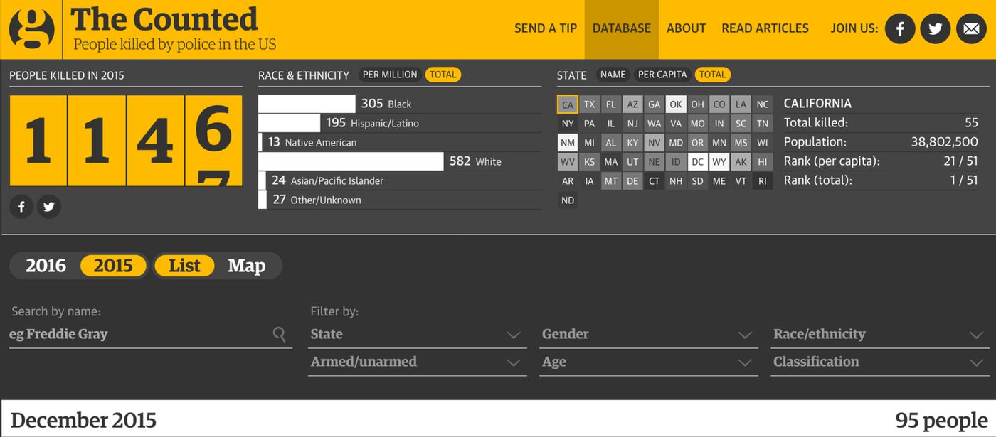Image resolution: width=996 pixels, height=437 pixels.
Task: Open the Guardian Facebook page from header
Action: coord(900,29)
